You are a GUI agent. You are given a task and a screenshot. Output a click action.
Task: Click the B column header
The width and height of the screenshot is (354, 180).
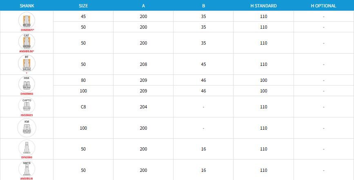203,6
